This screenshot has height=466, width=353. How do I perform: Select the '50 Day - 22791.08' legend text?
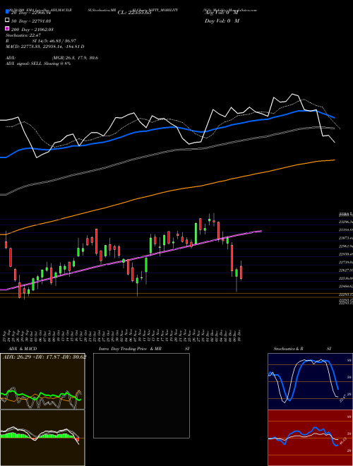click(x=31, y=21)
